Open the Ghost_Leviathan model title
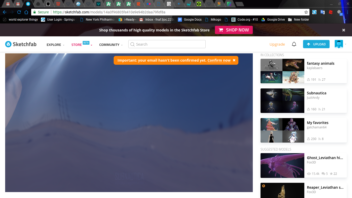 pos(325,158)
